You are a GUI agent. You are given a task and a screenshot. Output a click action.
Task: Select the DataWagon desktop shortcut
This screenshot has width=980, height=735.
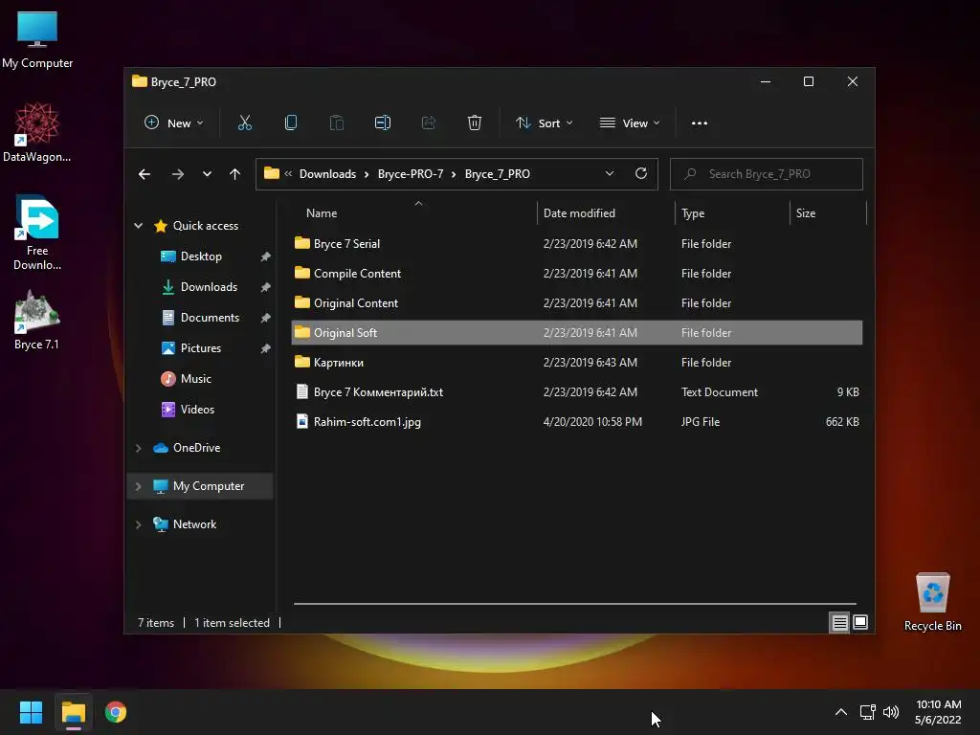pyautogui.click(x=37, y=132)
